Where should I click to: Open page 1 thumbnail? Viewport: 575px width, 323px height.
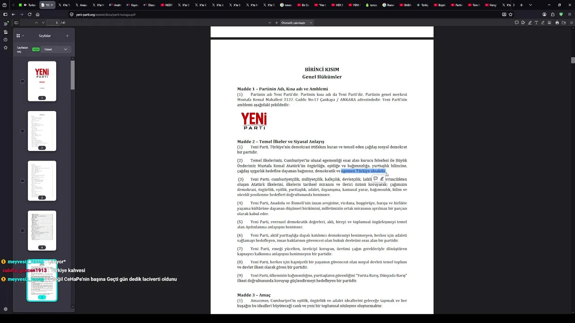pos(42,81)
